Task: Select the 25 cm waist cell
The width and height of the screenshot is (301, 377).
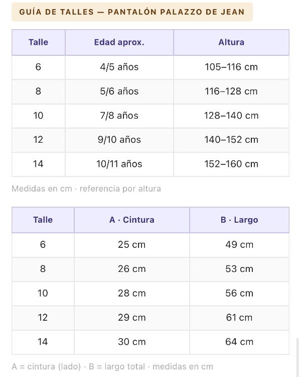Action: (132, 245)
